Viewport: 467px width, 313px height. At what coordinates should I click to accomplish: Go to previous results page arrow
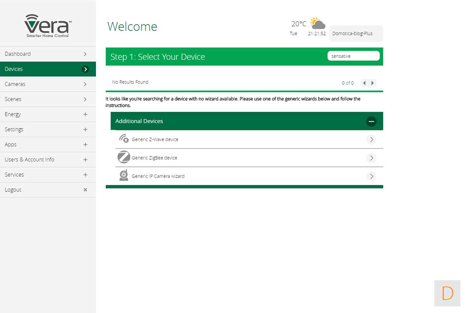pyautogui.click(x=364, y=83)
